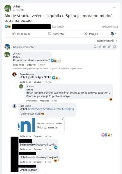Image resolution: width=122 pixels, height=174 pixels.
Task: Open avatar stickers icon in comment box
Action: 95,47
